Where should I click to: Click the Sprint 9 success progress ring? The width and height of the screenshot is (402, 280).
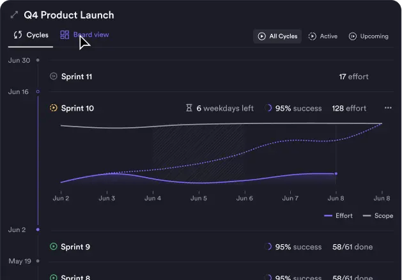coord(268,247)
